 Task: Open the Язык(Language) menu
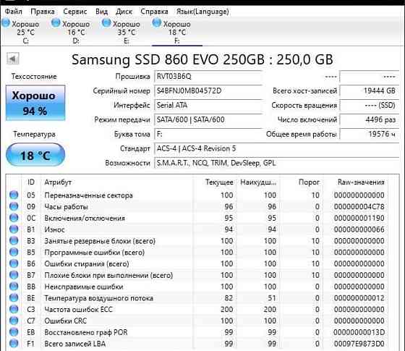[x=202, y=12]
